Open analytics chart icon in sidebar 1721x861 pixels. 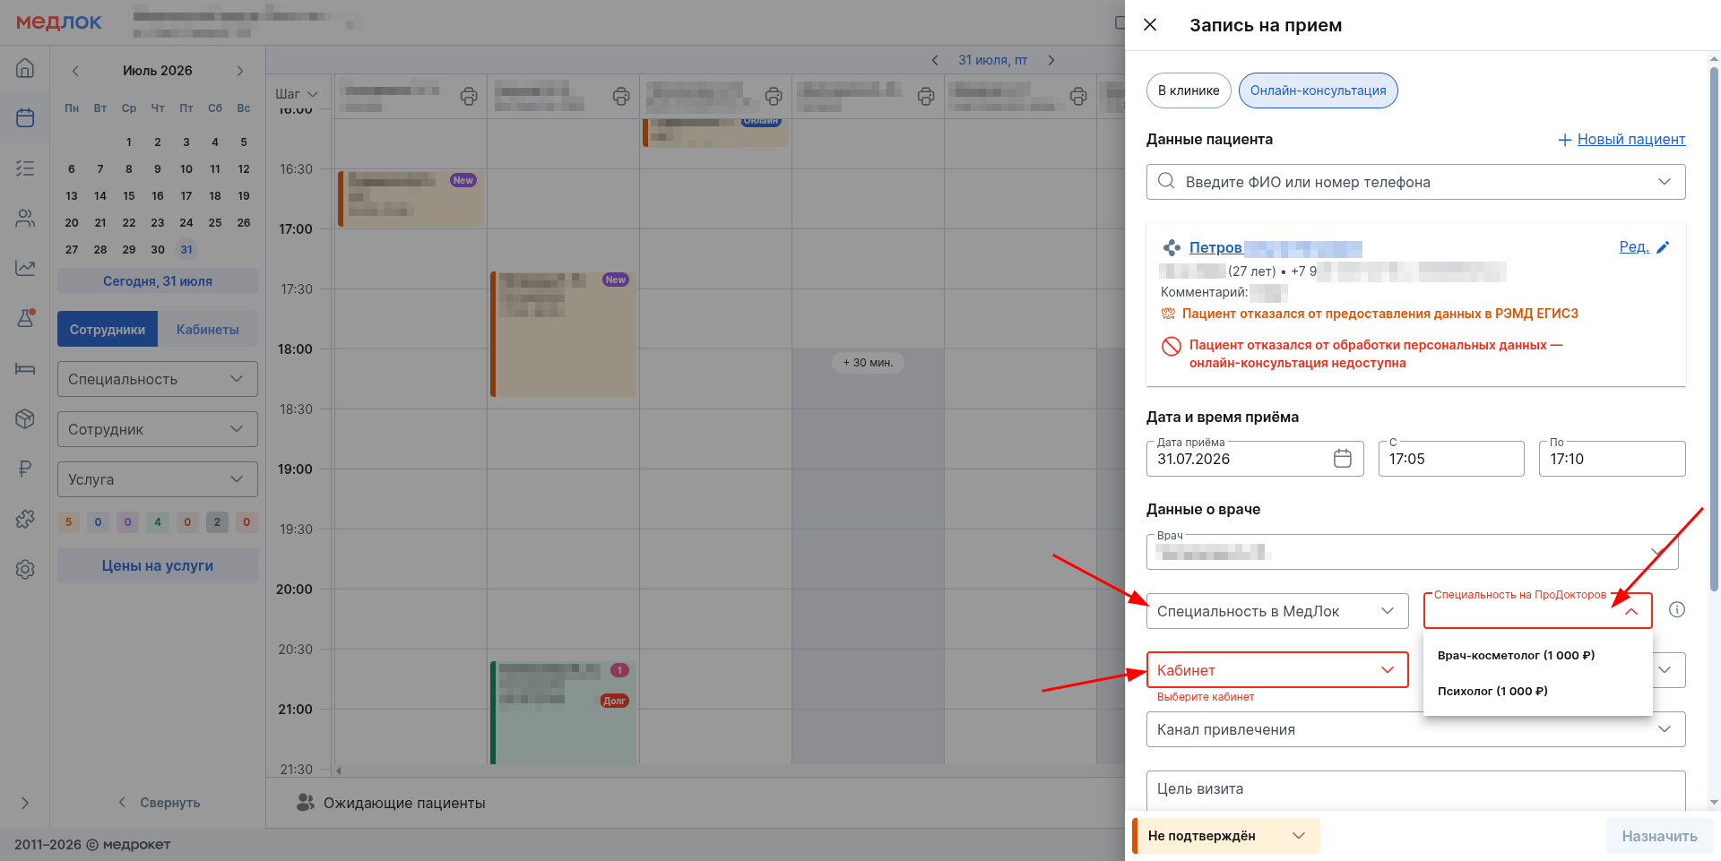click(25, 268)
